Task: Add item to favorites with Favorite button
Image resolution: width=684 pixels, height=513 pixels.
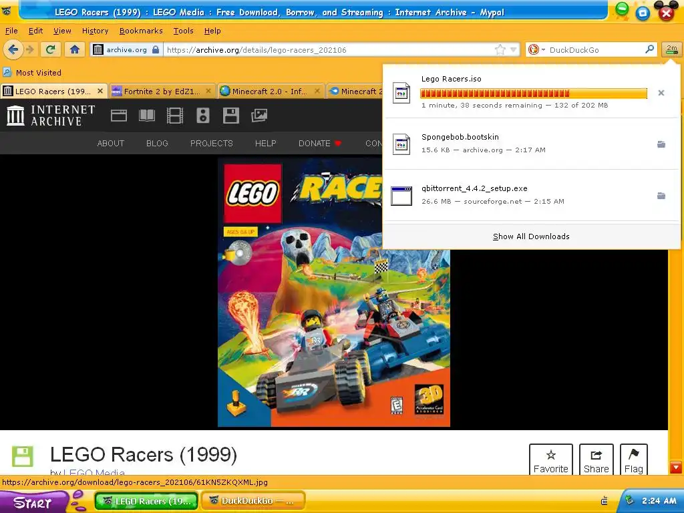Action: (x=550, y=460)
